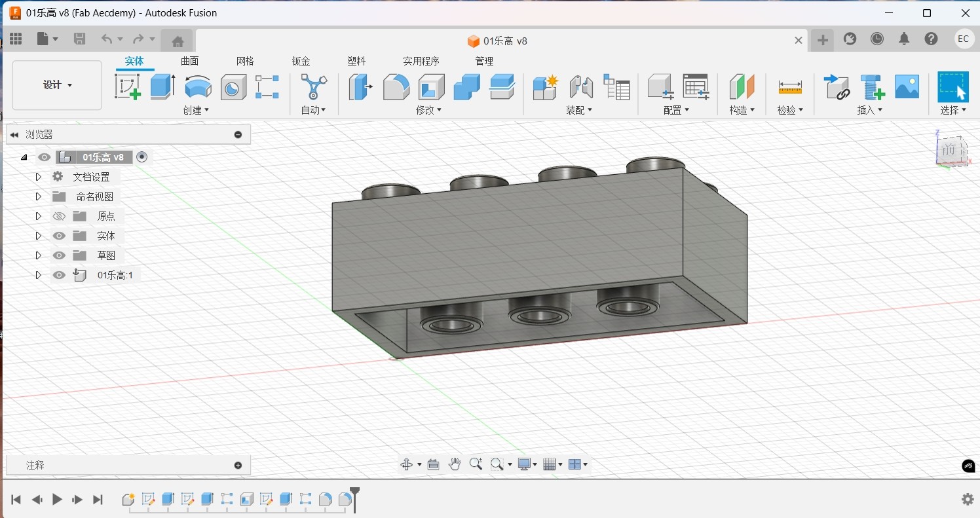The height and width of the screenshot is (518, 980).
Task: Switch to the 曲面 tab
Action: [x=190, y=61]
